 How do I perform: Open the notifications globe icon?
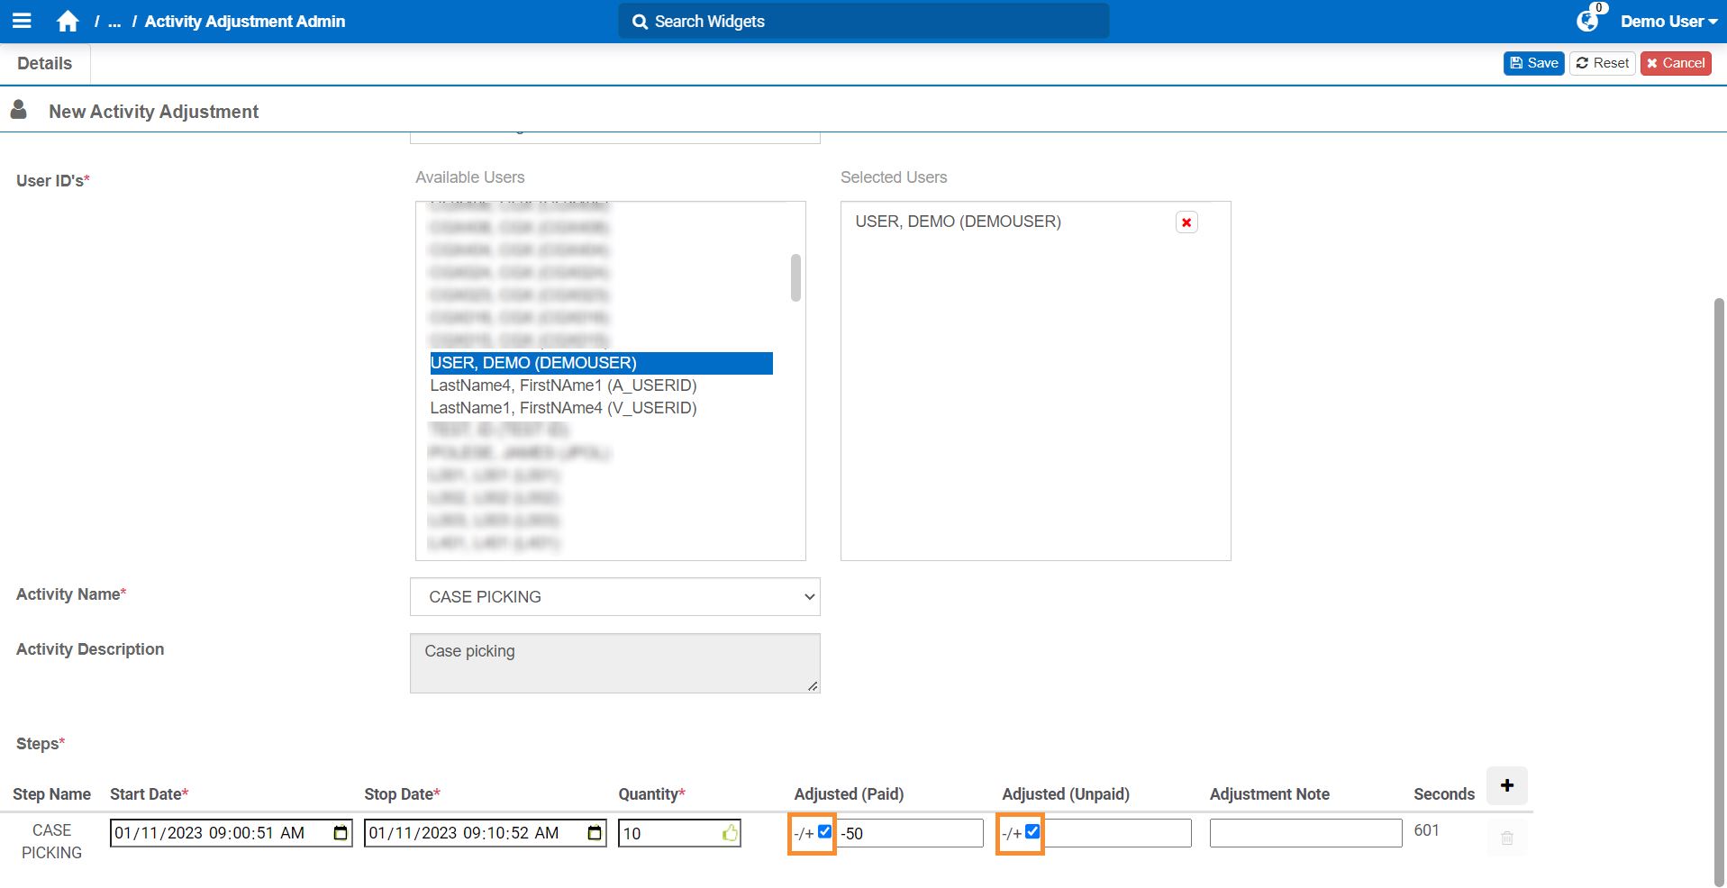point(1587,21)
